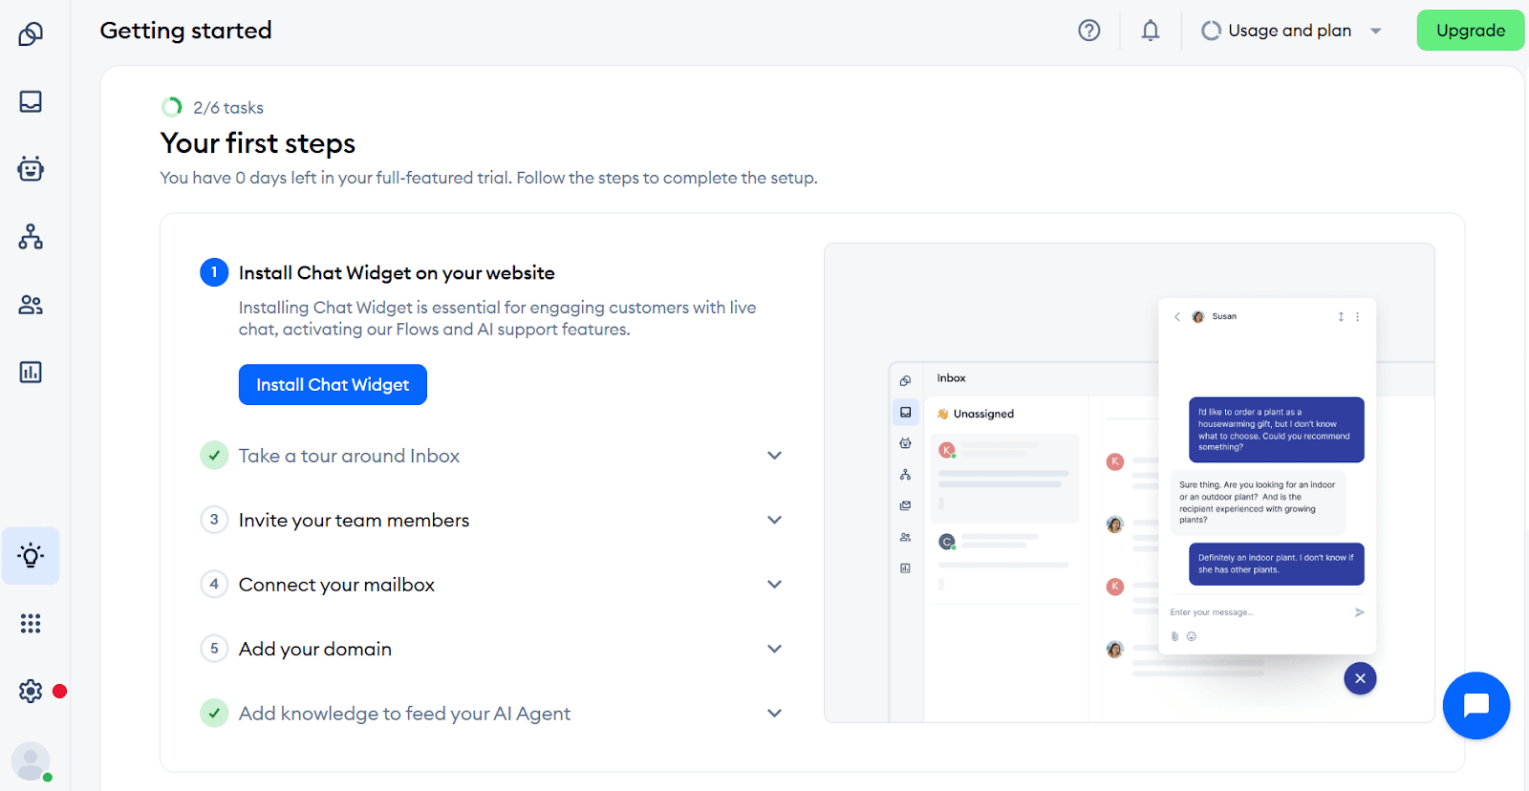1529x791 pixels.
Task: Open the apps grid icon in sidebar
Action: 31,624
